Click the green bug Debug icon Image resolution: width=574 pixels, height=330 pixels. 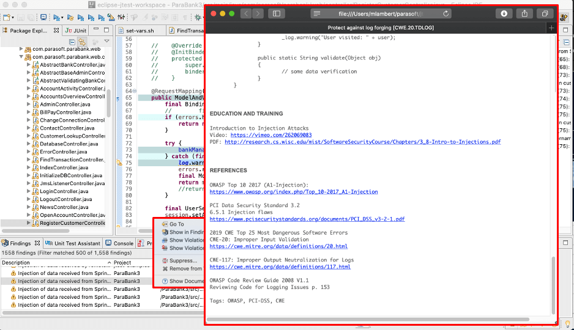point(198,17)
